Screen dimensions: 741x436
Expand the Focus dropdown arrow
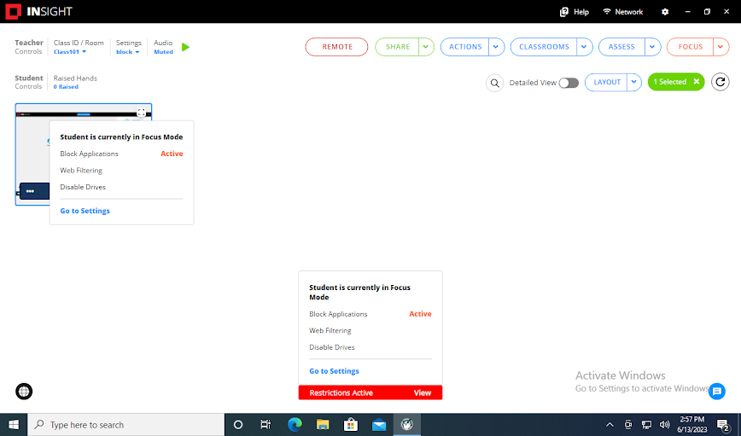pos(721,47)
